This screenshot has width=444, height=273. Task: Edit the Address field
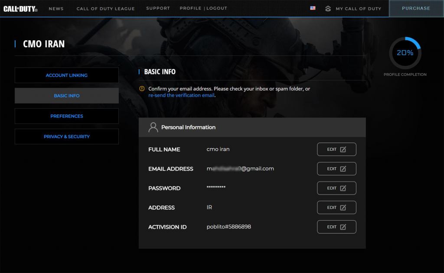[x=336, y=208]
